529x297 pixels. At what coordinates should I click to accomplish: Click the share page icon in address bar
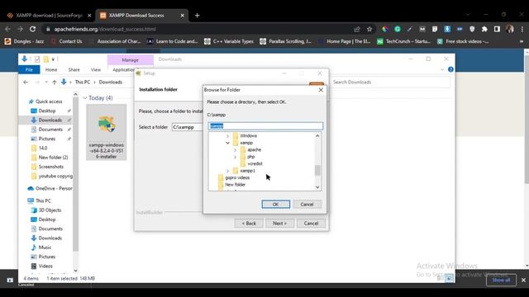point(357,30)
